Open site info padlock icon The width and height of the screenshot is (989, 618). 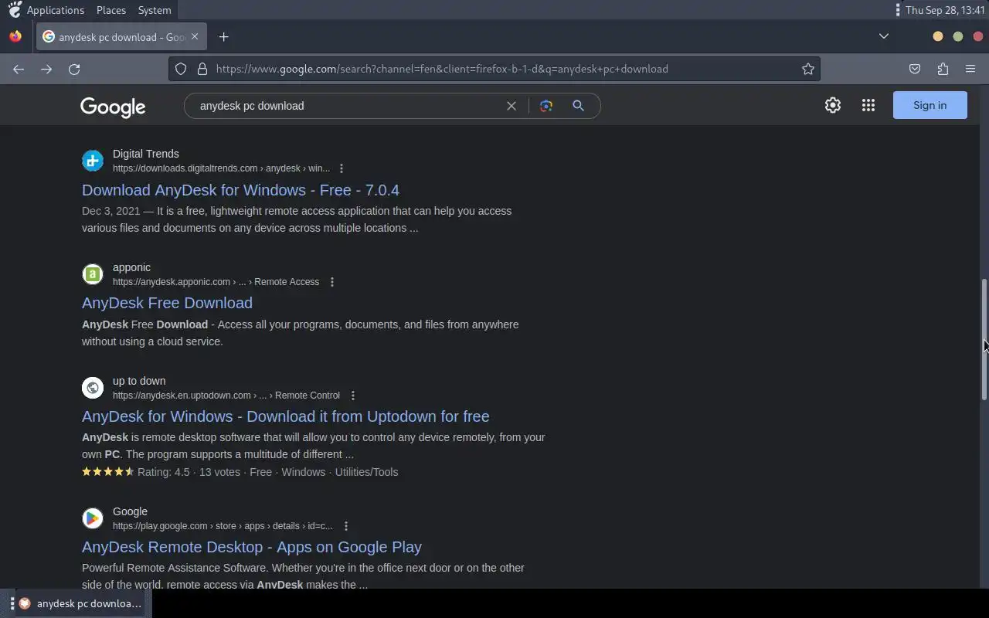coord(202,69)
